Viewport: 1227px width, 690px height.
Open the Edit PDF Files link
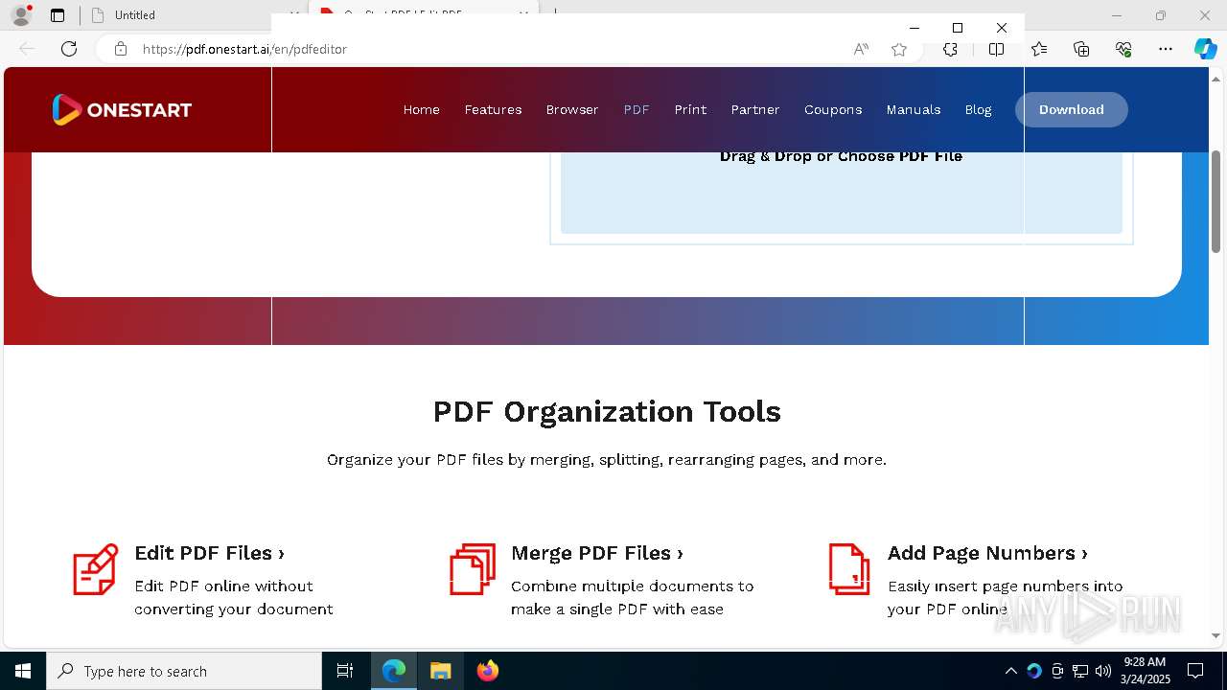(x=209, y=553)
